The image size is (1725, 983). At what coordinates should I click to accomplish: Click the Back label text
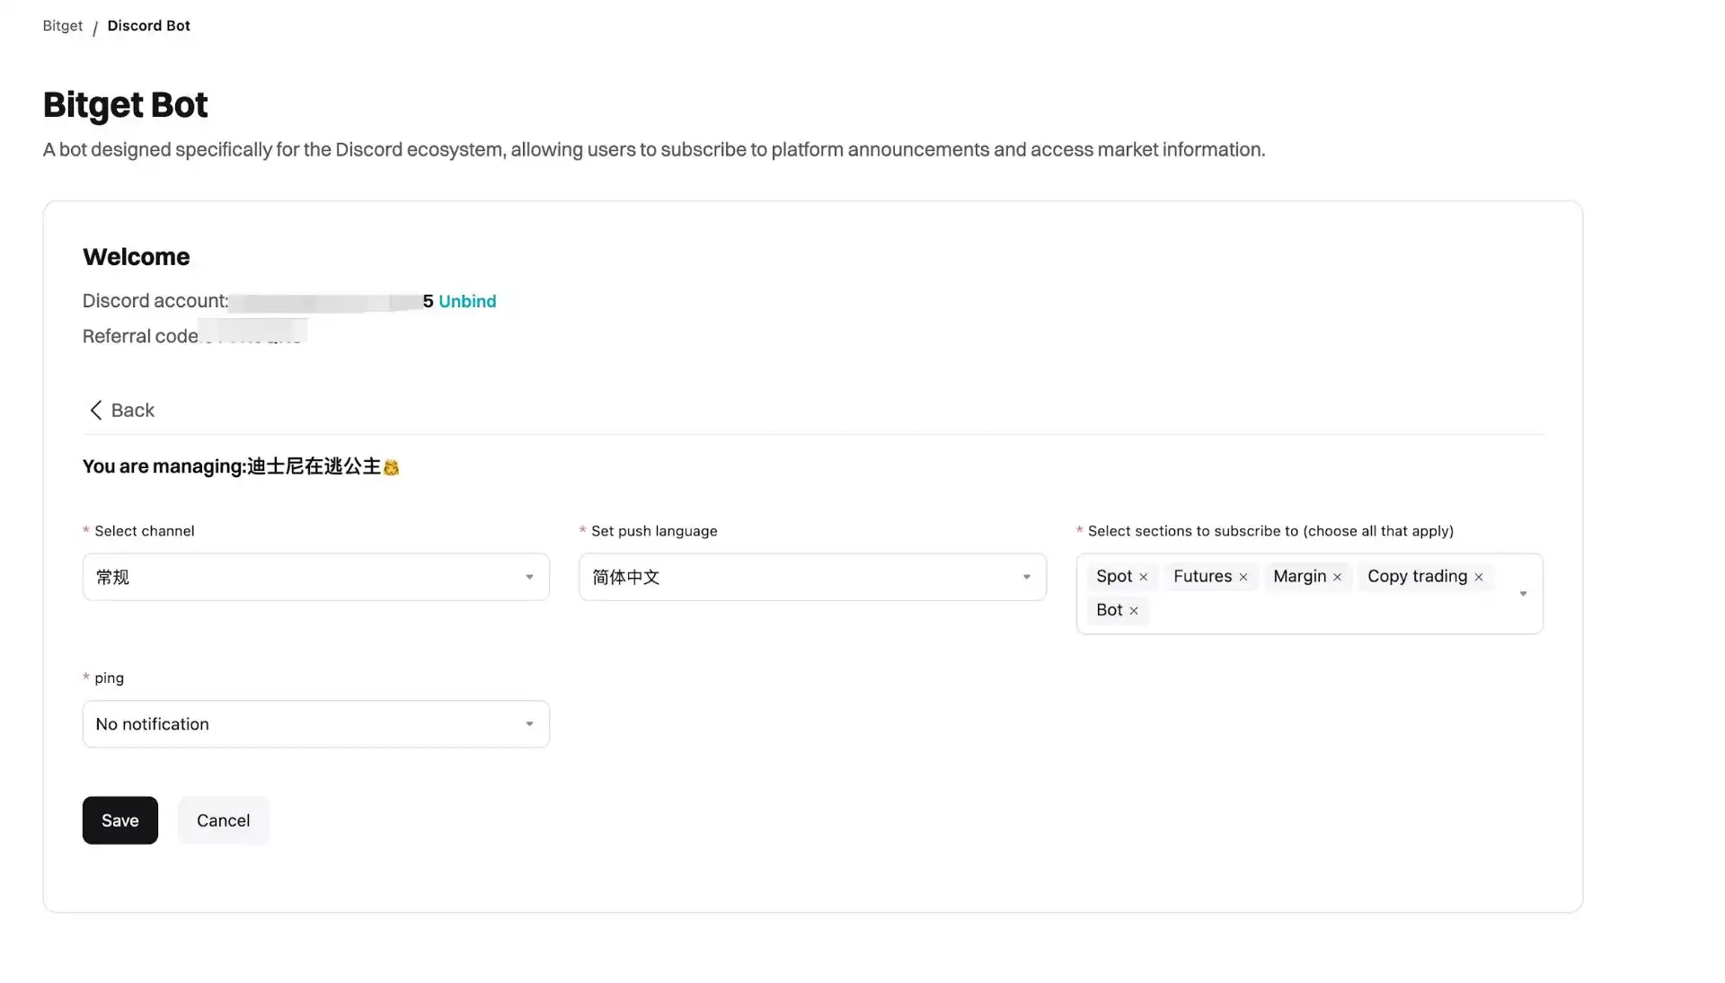pos(133,411)
